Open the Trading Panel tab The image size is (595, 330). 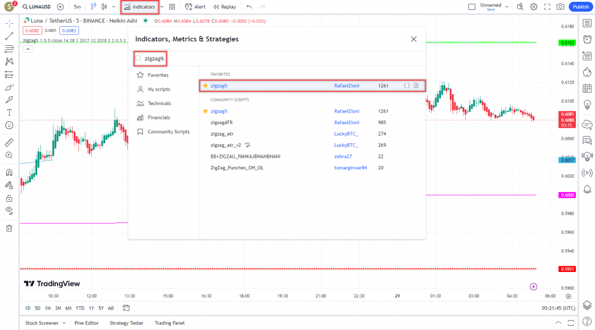[169, 323]
